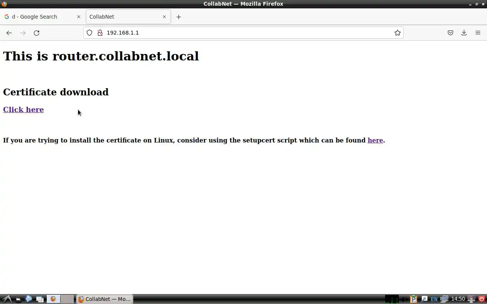Image resolution: width=487 pixels, height=304 pixels.
Task: Click the Firefox logo in the title bar
Action: (4, 4)
